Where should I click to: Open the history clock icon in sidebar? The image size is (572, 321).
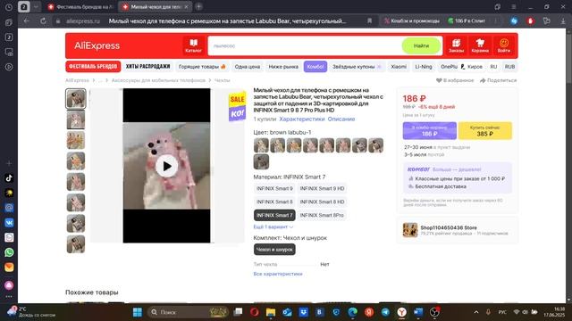(x=9, y=7)
